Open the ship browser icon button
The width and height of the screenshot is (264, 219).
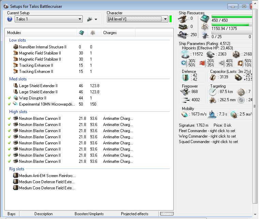click(x=90, y=19)
